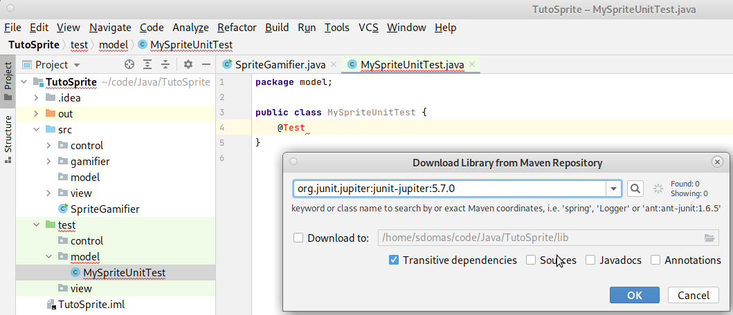This screenshot has height=315, width=733.
Task: Click the locate/select opened file target icon
Action: 129,64
